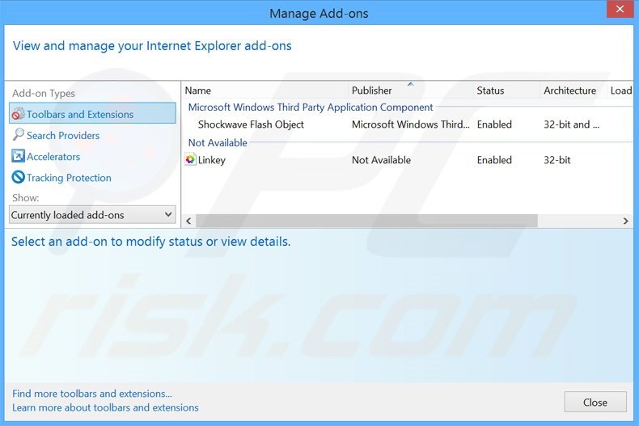Sort by the Load column header
639x426 pixels.
point(621,91)
